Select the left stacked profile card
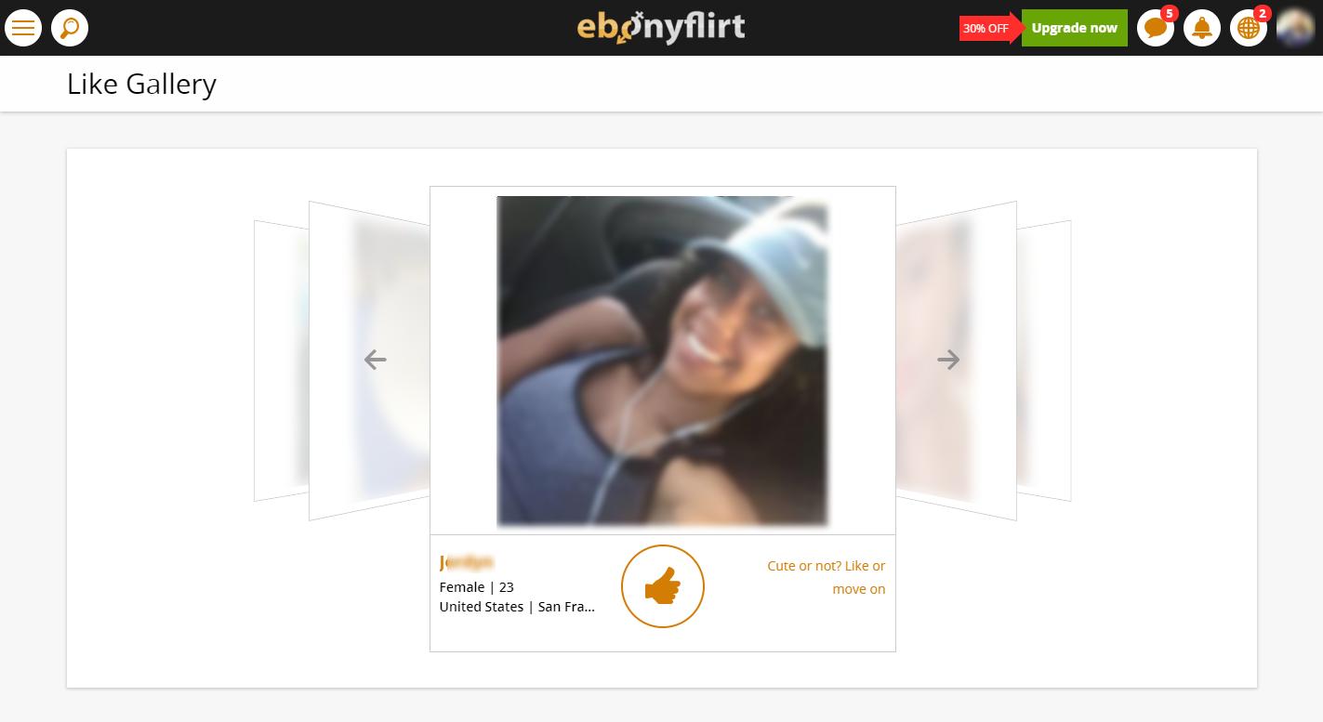 (x=369, y=361)
